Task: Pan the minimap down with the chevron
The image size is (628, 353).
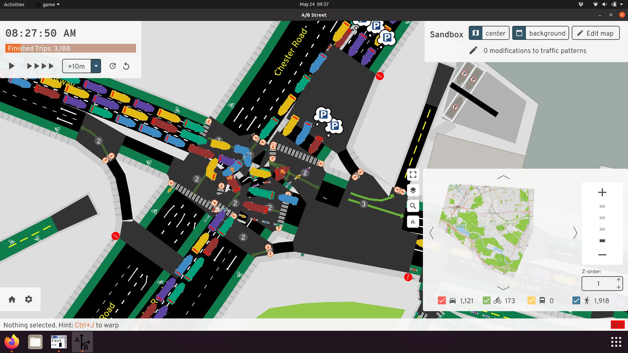Action: click(x=503, y=288)
